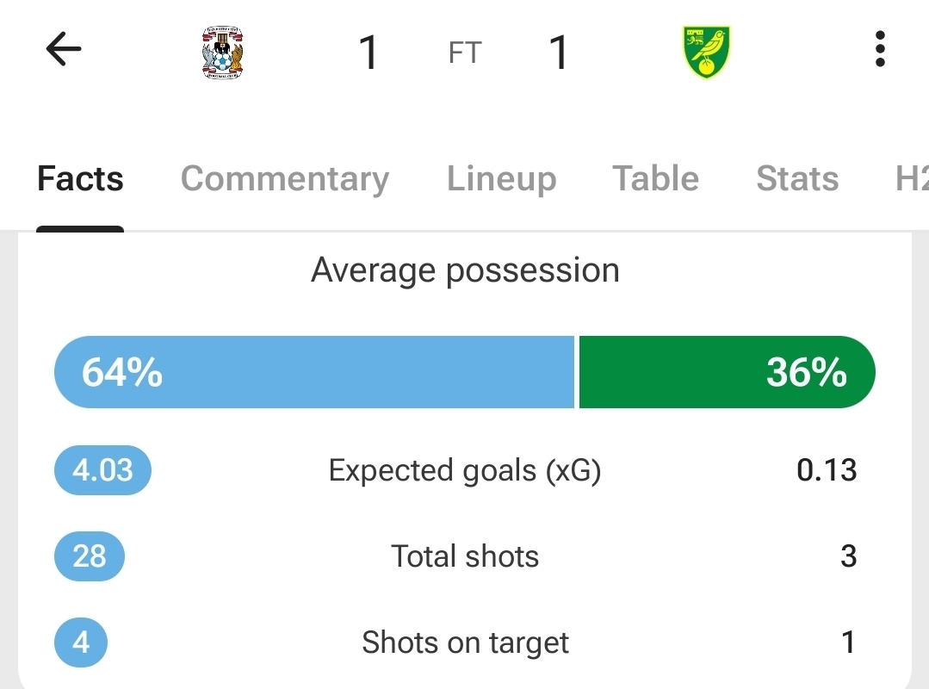The height and width of the screenshot is (689, 929).
Task: Tap the 4.03 expected goals badge
Action: [102, 470]
